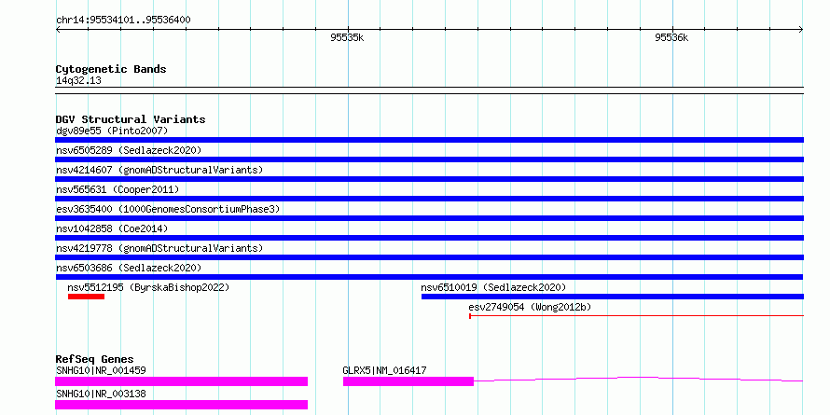Select the nsv1042858 blue variant bar
The height and width of the screenshot is (415, 830).
tap(429, 238)
